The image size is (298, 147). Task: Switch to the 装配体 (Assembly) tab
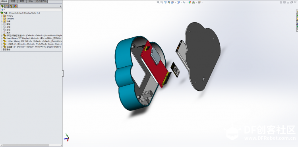[4, 1]
